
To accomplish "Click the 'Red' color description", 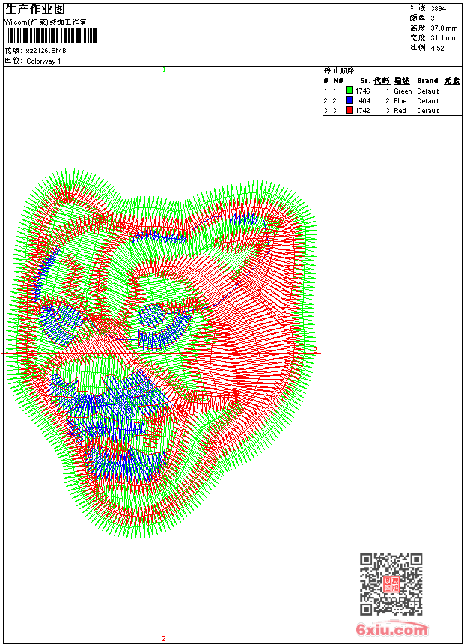I will (x=400, y=111).
